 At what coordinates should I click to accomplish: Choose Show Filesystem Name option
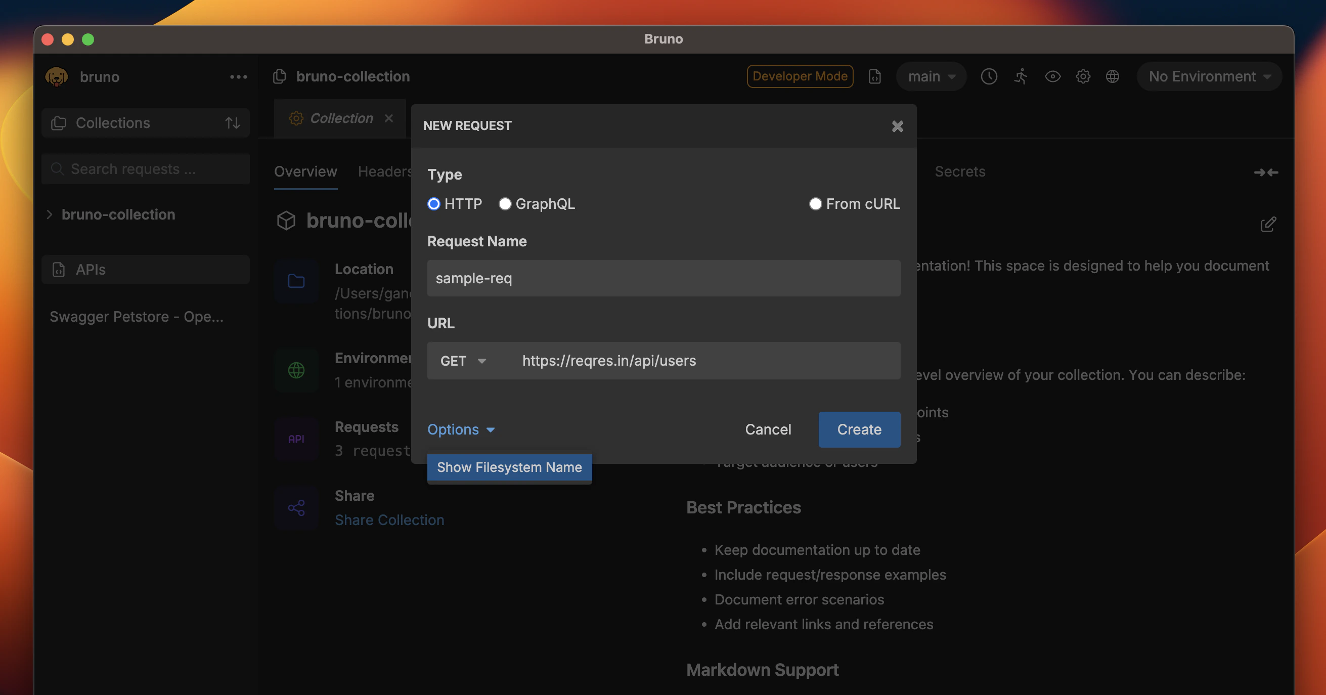[x=509, y=467]
